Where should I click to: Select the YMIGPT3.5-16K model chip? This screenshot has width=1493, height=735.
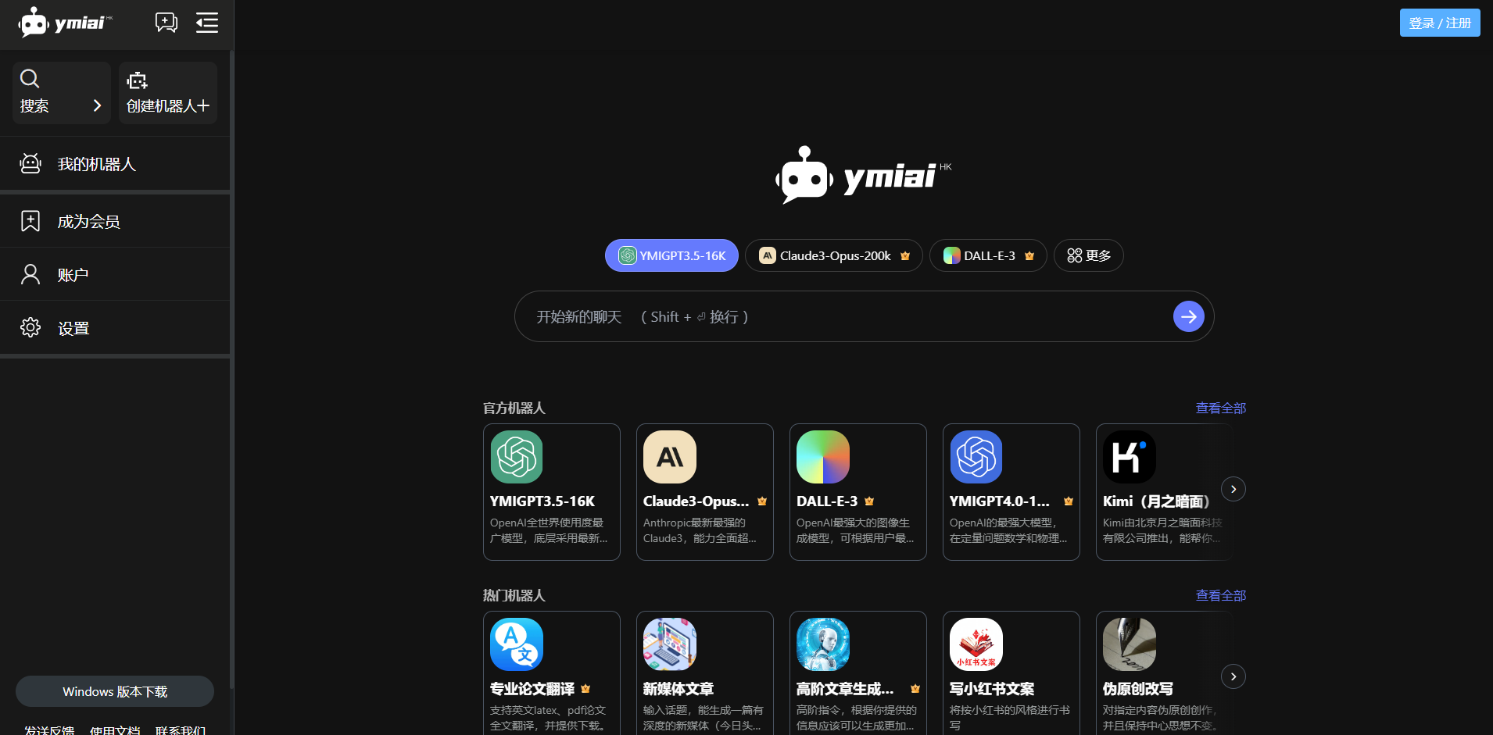click(671, 255)
